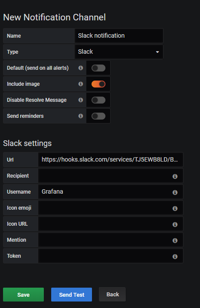Show the Include image info icon
This screenshot has height=308, width=200.
81,84
